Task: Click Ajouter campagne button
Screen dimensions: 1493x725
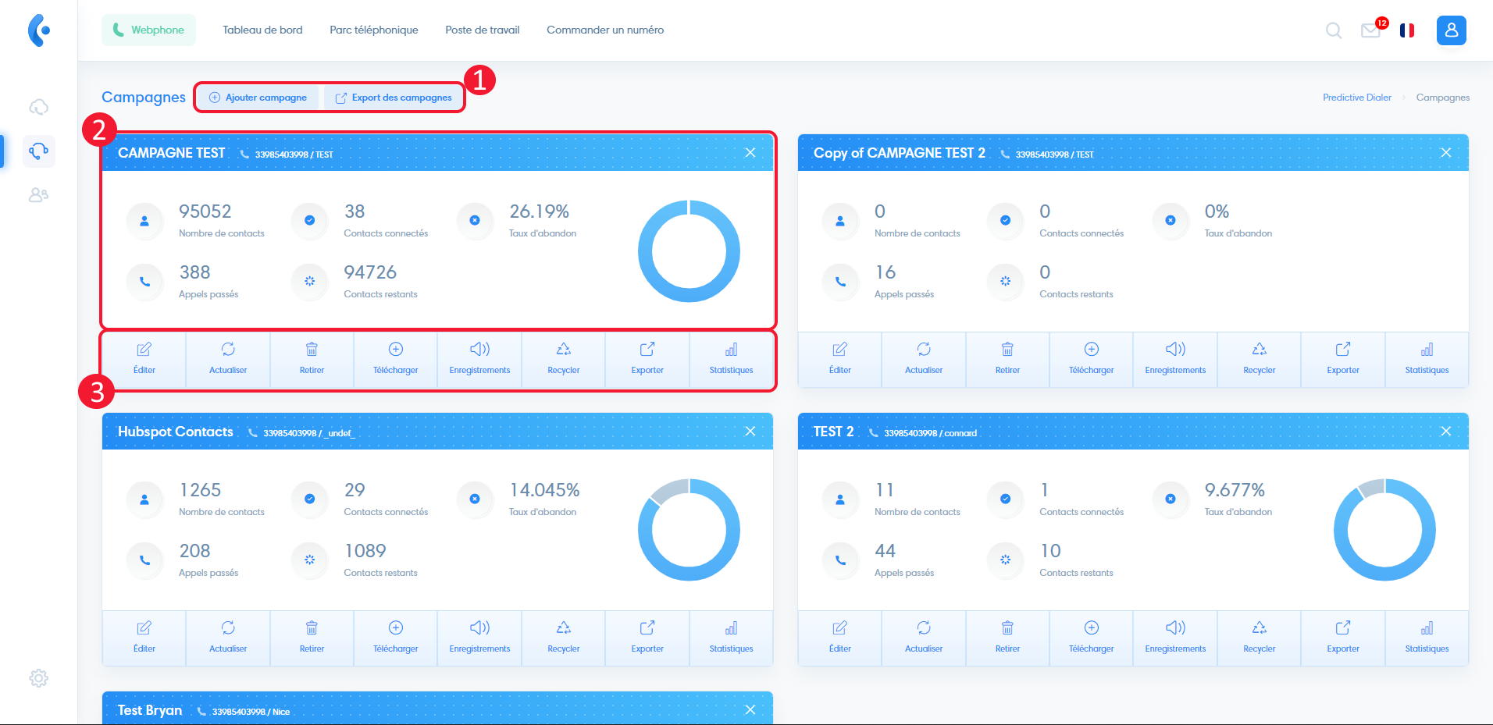Action: (x=258, y=98)
